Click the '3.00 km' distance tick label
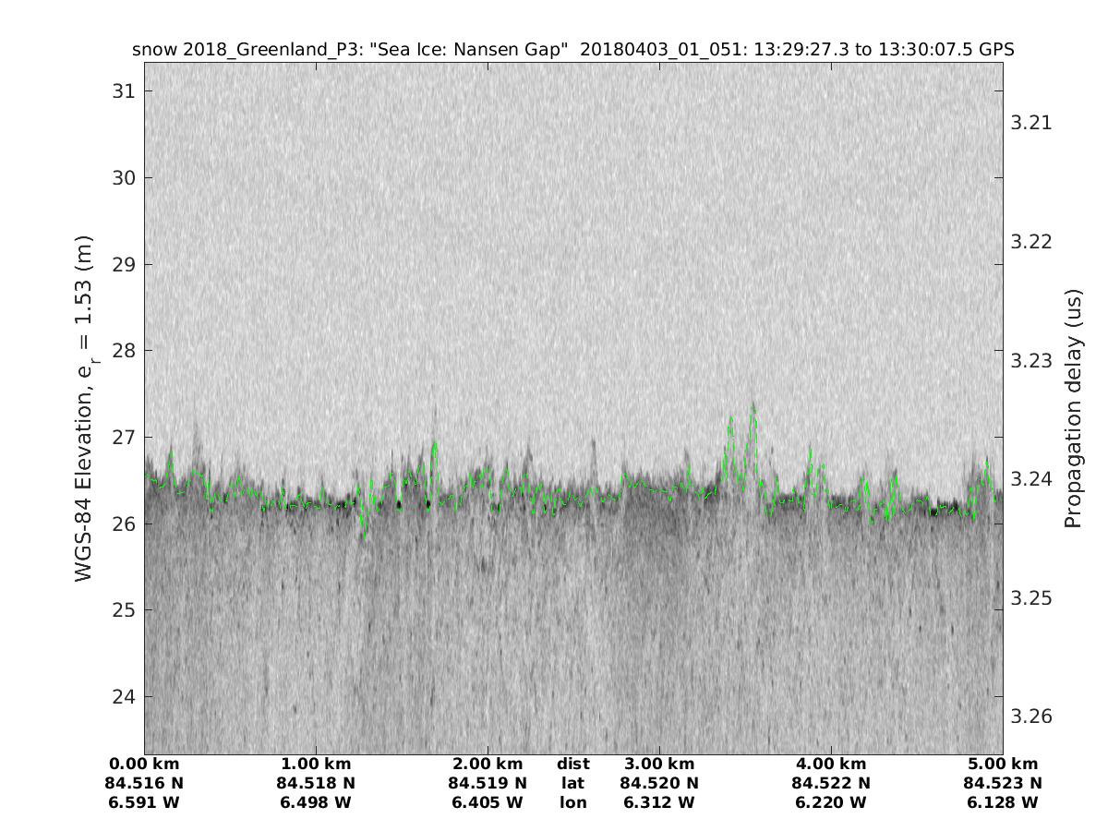Screen dimensions: 1108x831 click(x=659, y=764)
